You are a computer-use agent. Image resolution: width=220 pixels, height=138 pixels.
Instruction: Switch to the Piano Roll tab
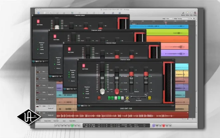pyautogui.click(x=56, y=121)
